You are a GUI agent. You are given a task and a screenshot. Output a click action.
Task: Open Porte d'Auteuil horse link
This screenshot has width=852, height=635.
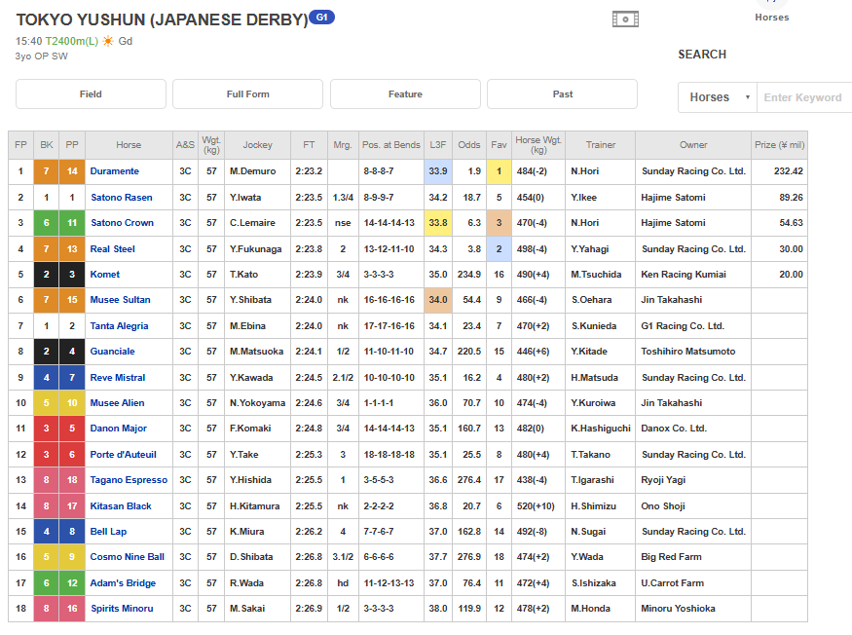[124, 455]
